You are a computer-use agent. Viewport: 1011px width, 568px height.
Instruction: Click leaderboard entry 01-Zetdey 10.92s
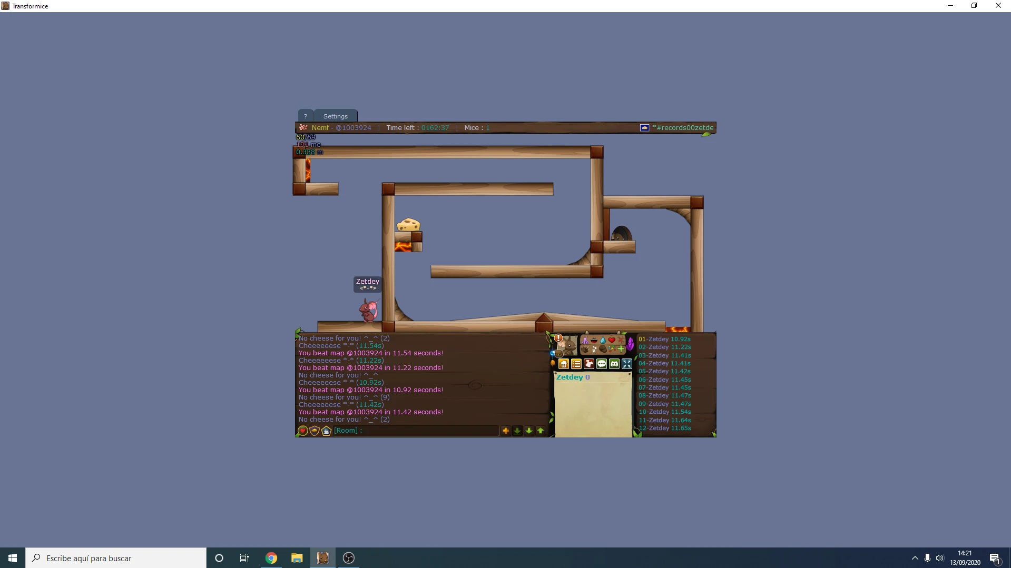(664, 339)
